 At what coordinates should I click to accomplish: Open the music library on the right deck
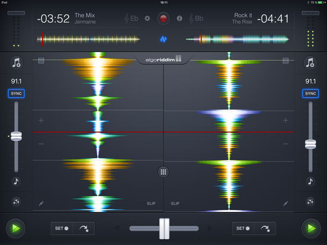tap(310, 63)
